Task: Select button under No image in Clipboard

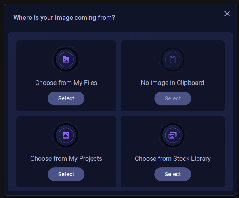Action: [172, 98]
